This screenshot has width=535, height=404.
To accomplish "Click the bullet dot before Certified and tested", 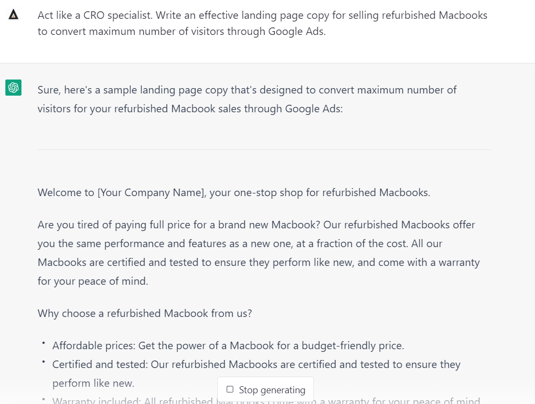I will coord(43,361).
